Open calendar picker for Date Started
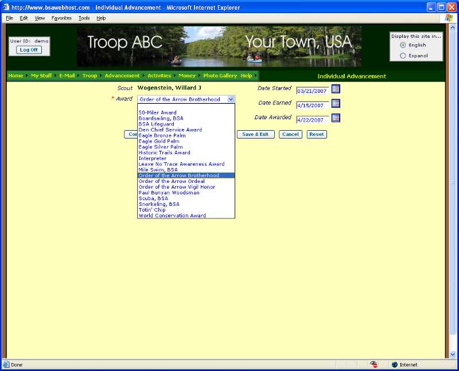 (336, 89)
